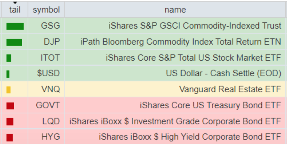Click the small green tail bar for ITOT

pos(9,58)
